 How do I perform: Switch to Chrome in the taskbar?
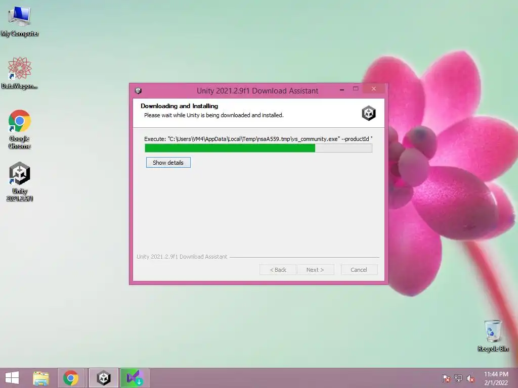pyautogui.click(x=71, y=378)
